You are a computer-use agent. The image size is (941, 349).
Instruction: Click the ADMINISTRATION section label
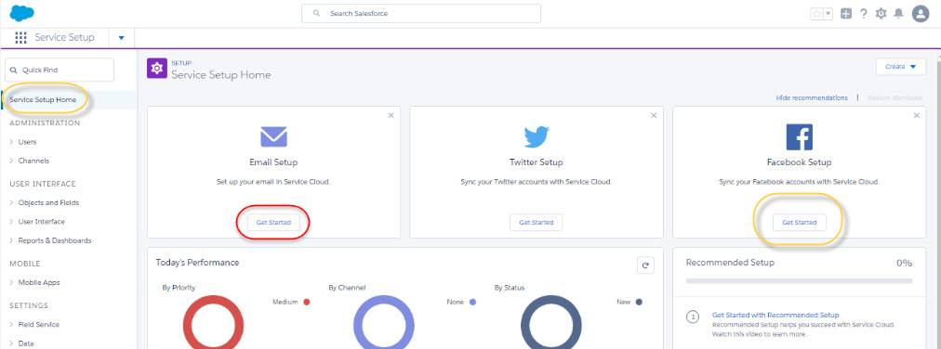[x=45, y=123]
